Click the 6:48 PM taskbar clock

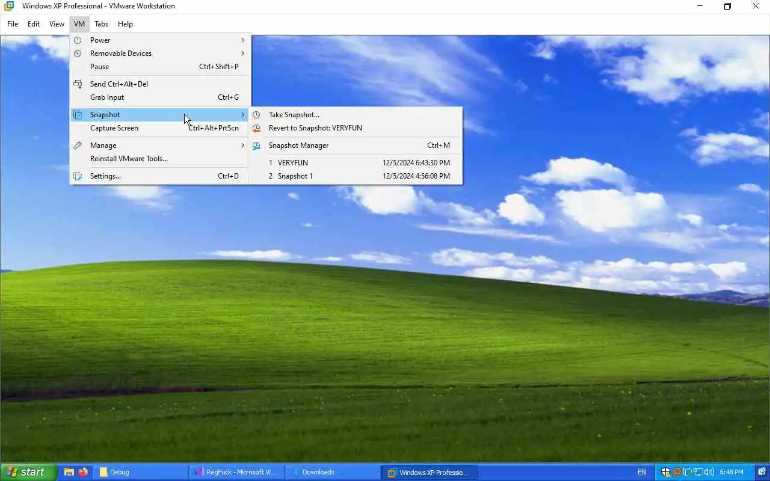click(x=731, y=472)
